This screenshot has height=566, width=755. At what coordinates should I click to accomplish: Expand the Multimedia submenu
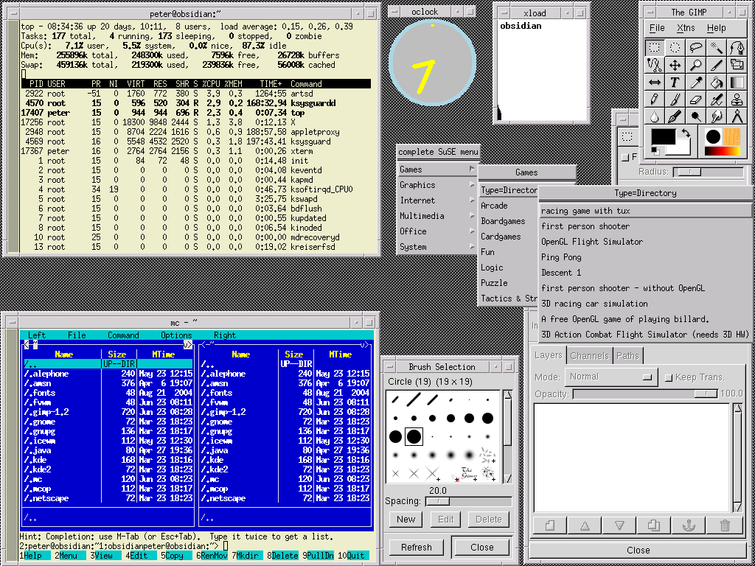coord(437,216)
